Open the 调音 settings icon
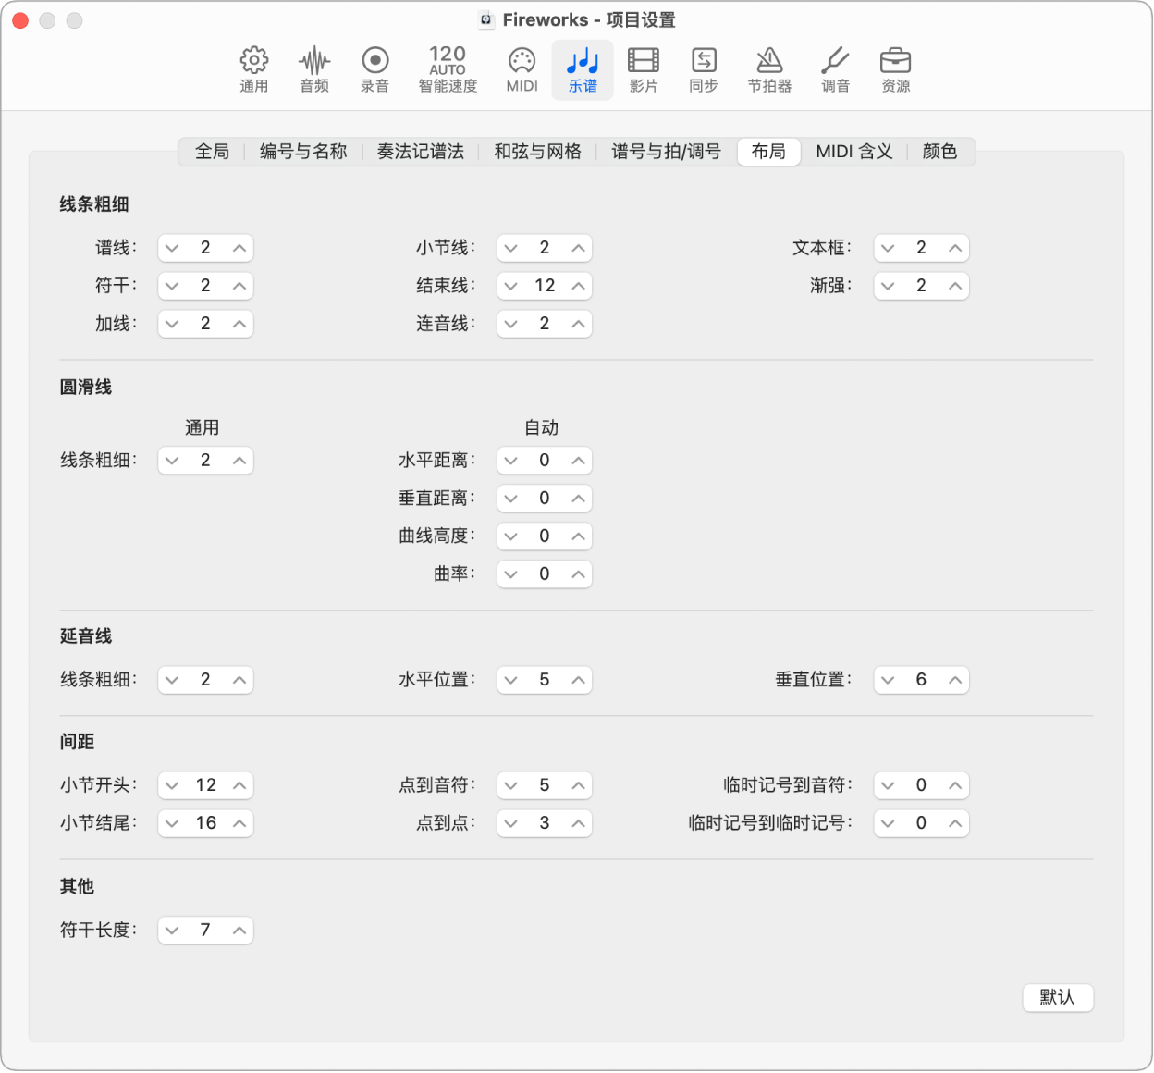The height and width of the screenshot is (1073, 1154). point(834,69)
